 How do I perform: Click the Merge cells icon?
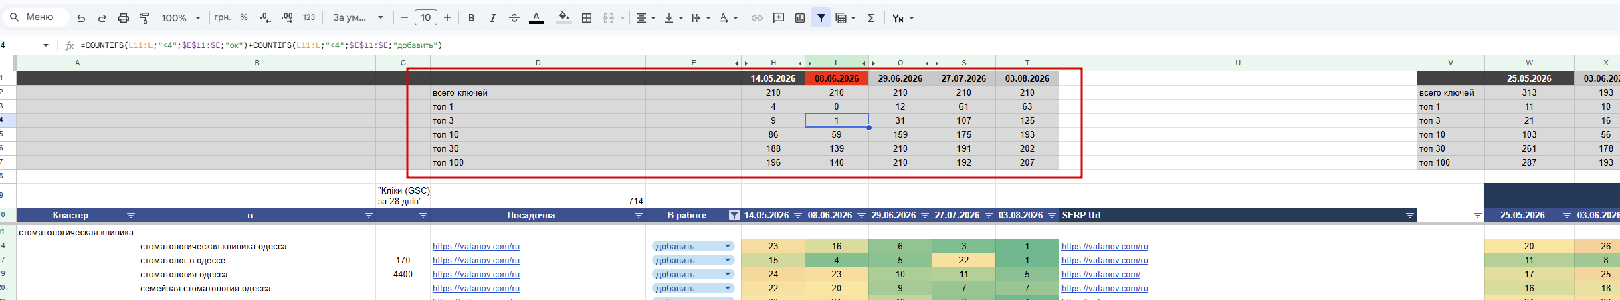609,18
